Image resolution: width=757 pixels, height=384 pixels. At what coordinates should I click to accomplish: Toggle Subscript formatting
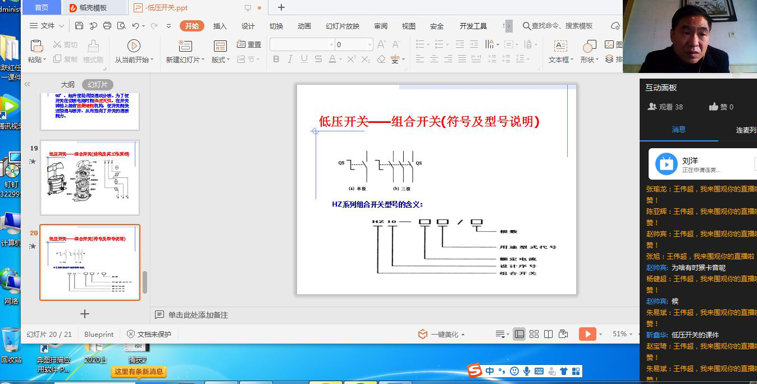(x=366, y=59)
